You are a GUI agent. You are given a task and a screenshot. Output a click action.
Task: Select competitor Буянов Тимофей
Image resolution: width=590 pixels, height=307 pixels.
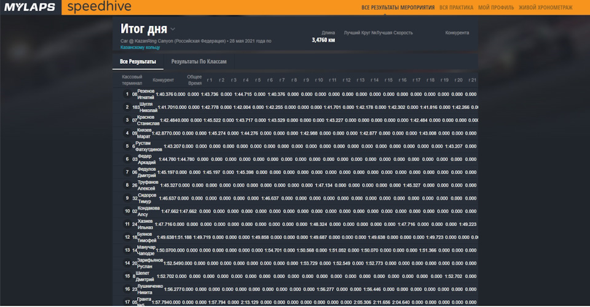146,237
